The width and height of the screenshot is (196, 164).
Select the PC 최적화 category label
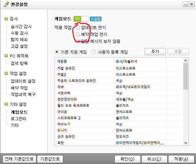click(x=19, y=56)
